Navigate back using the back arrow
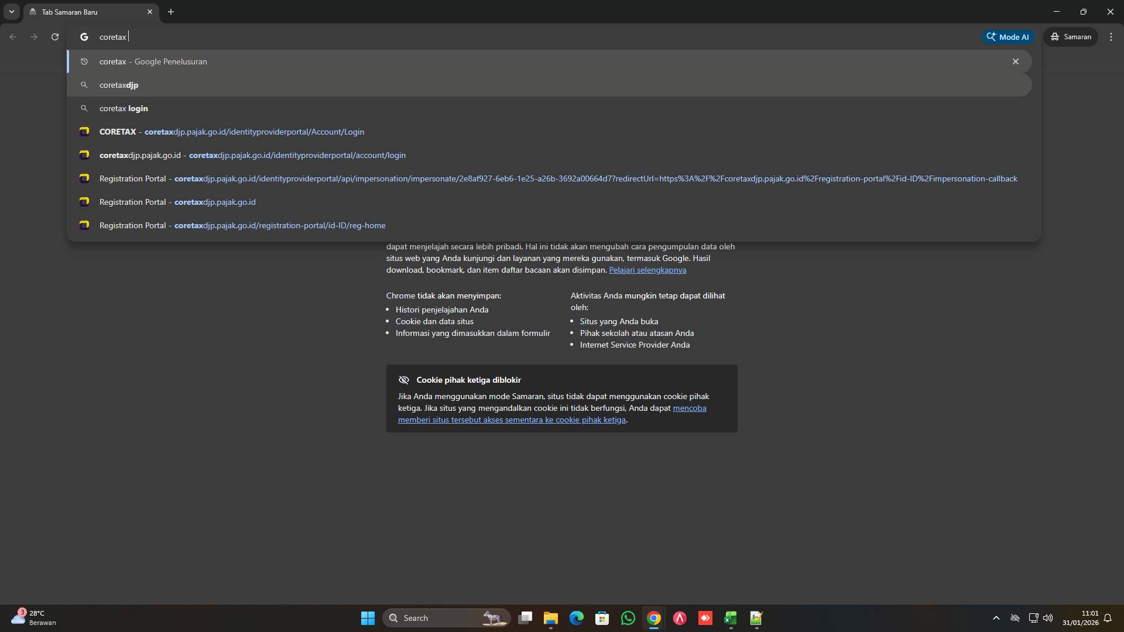The height and width of the screenshot is (632, 1124). point(13,36)
